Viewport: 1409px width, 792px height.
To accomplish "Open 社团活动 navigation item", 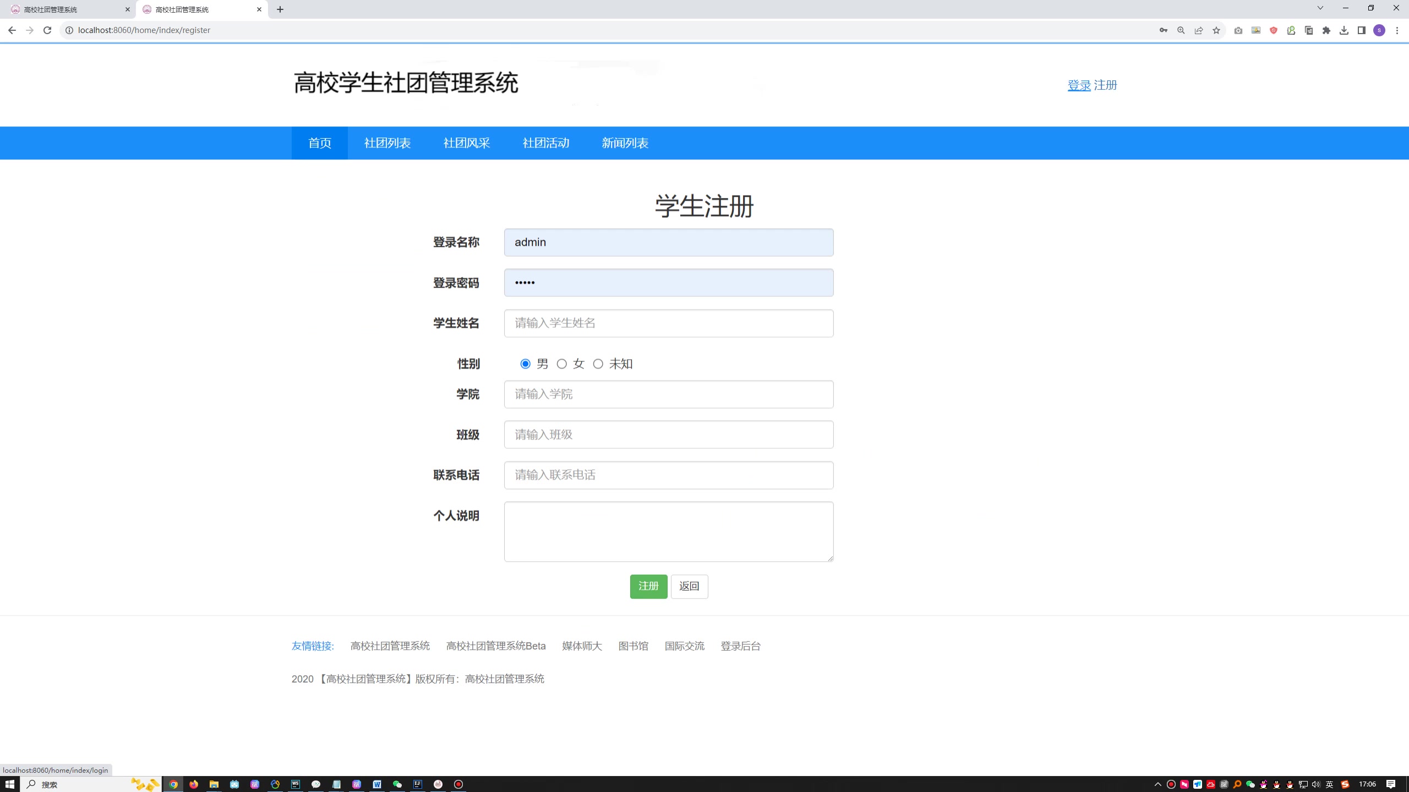I will tap(546, 143).
